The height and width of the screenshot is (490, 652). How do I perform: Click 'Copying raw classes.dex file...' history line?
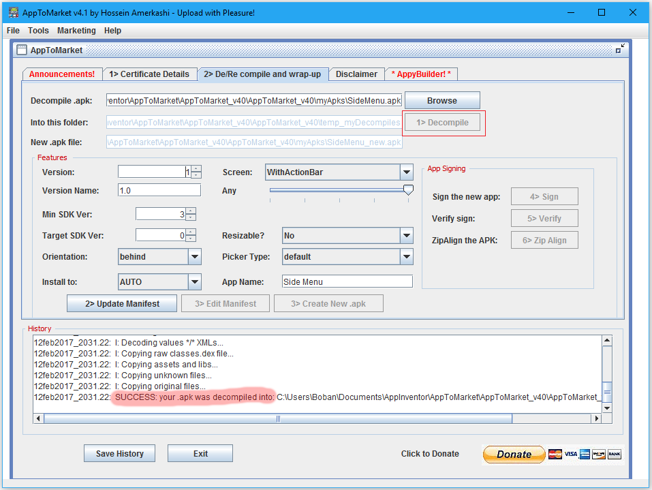click(x=134, y=353)
